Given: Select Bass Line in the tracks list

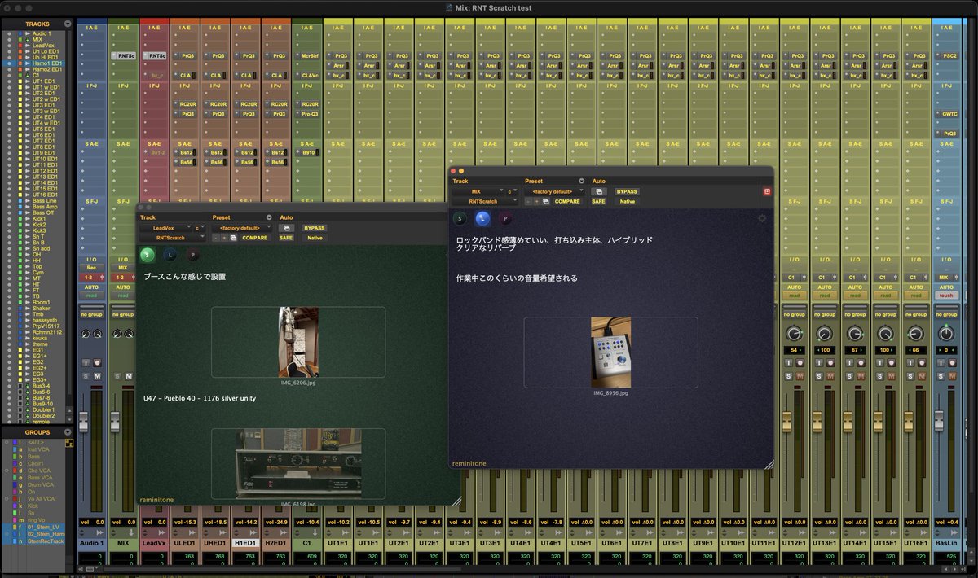Looking at the screenshot, I should click(44, 200).
